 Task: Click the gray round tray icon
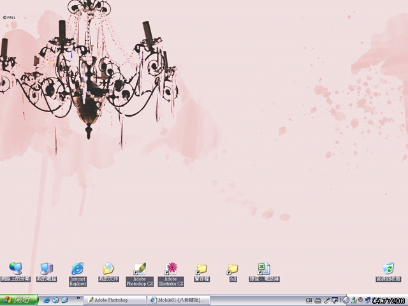pyautogui.click(x=360, y=300)
